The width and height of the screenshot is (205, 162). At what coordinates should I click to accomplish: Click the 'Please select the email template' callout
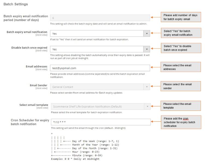pos(181,106)
